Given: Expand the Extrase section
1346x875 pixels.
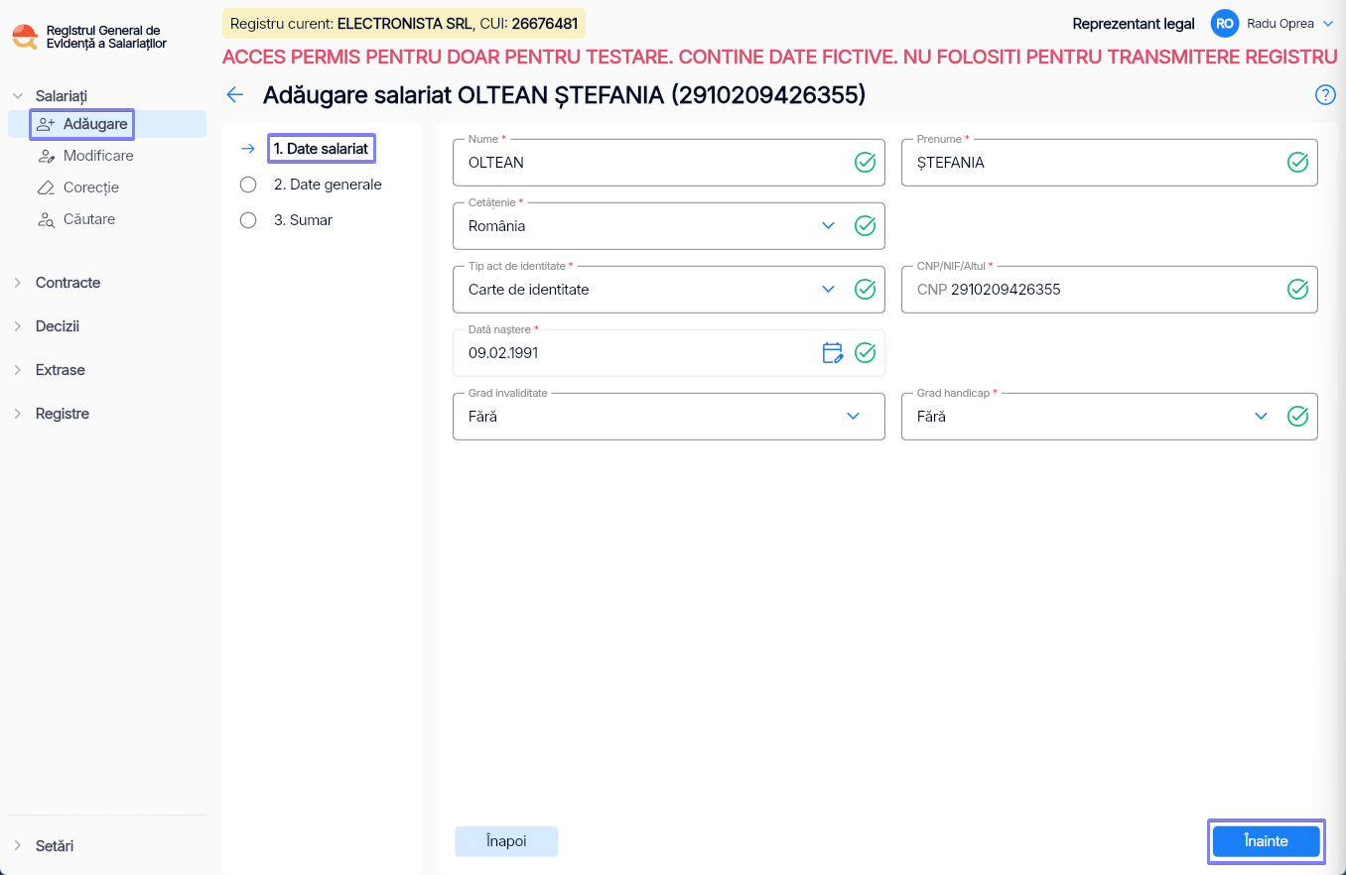Looking at the screenshot, I should (x=18, y=370).
